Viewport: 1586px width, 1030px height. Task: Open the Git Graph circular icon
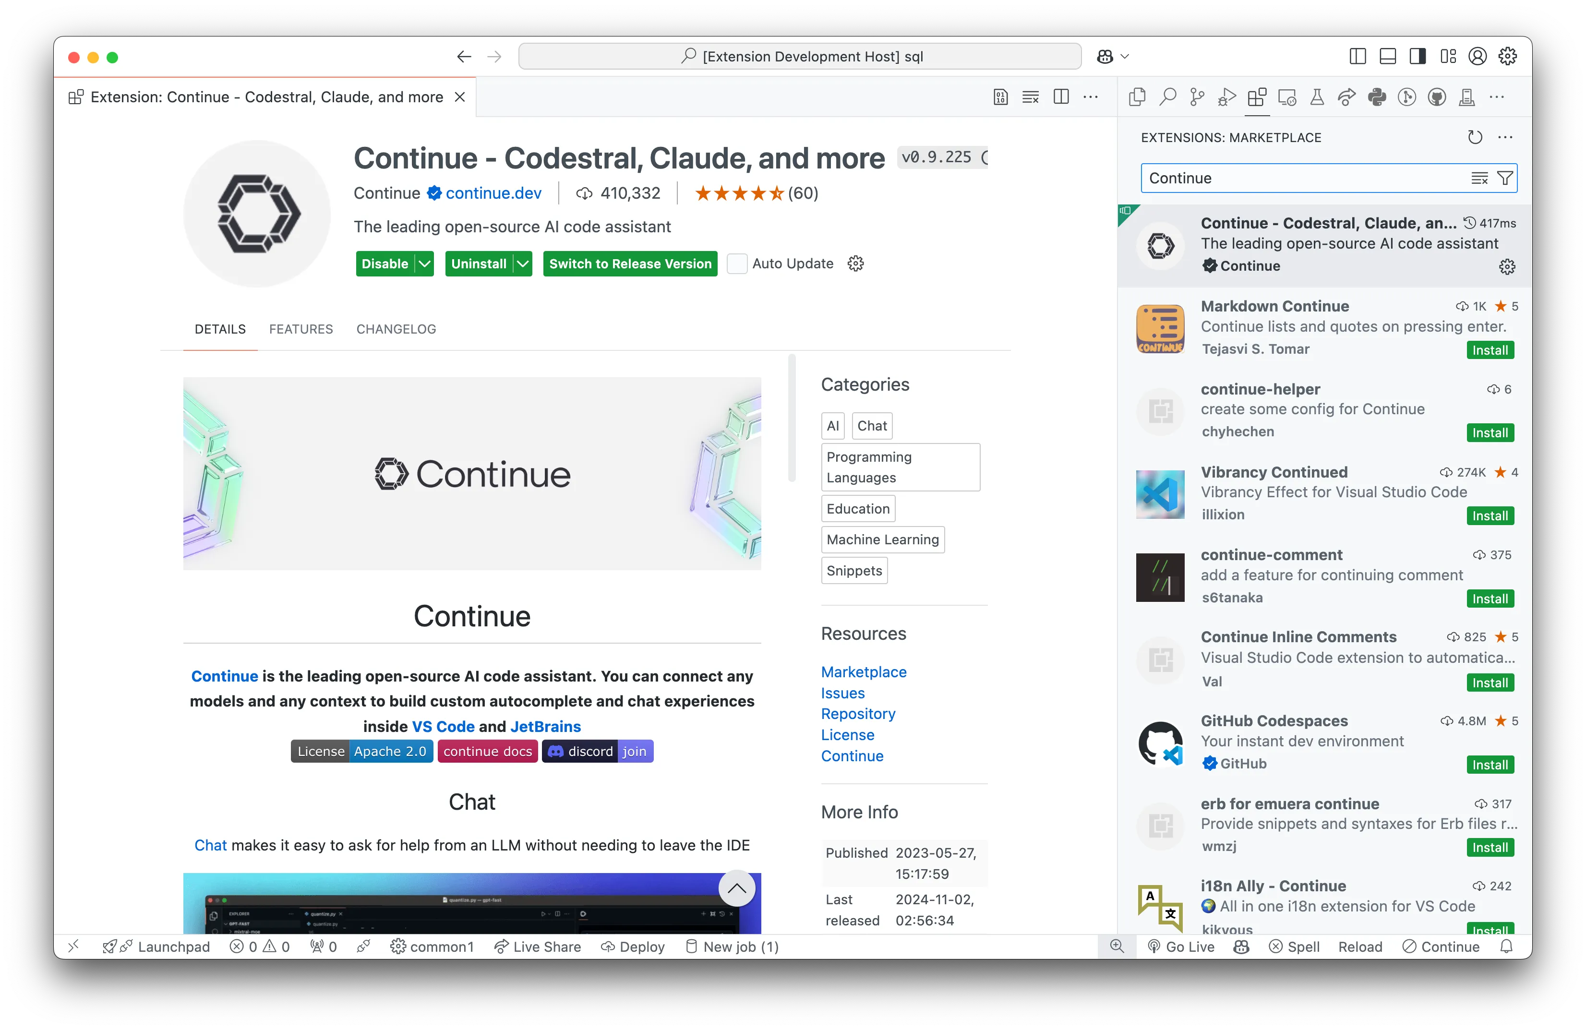coord(1407,97)
